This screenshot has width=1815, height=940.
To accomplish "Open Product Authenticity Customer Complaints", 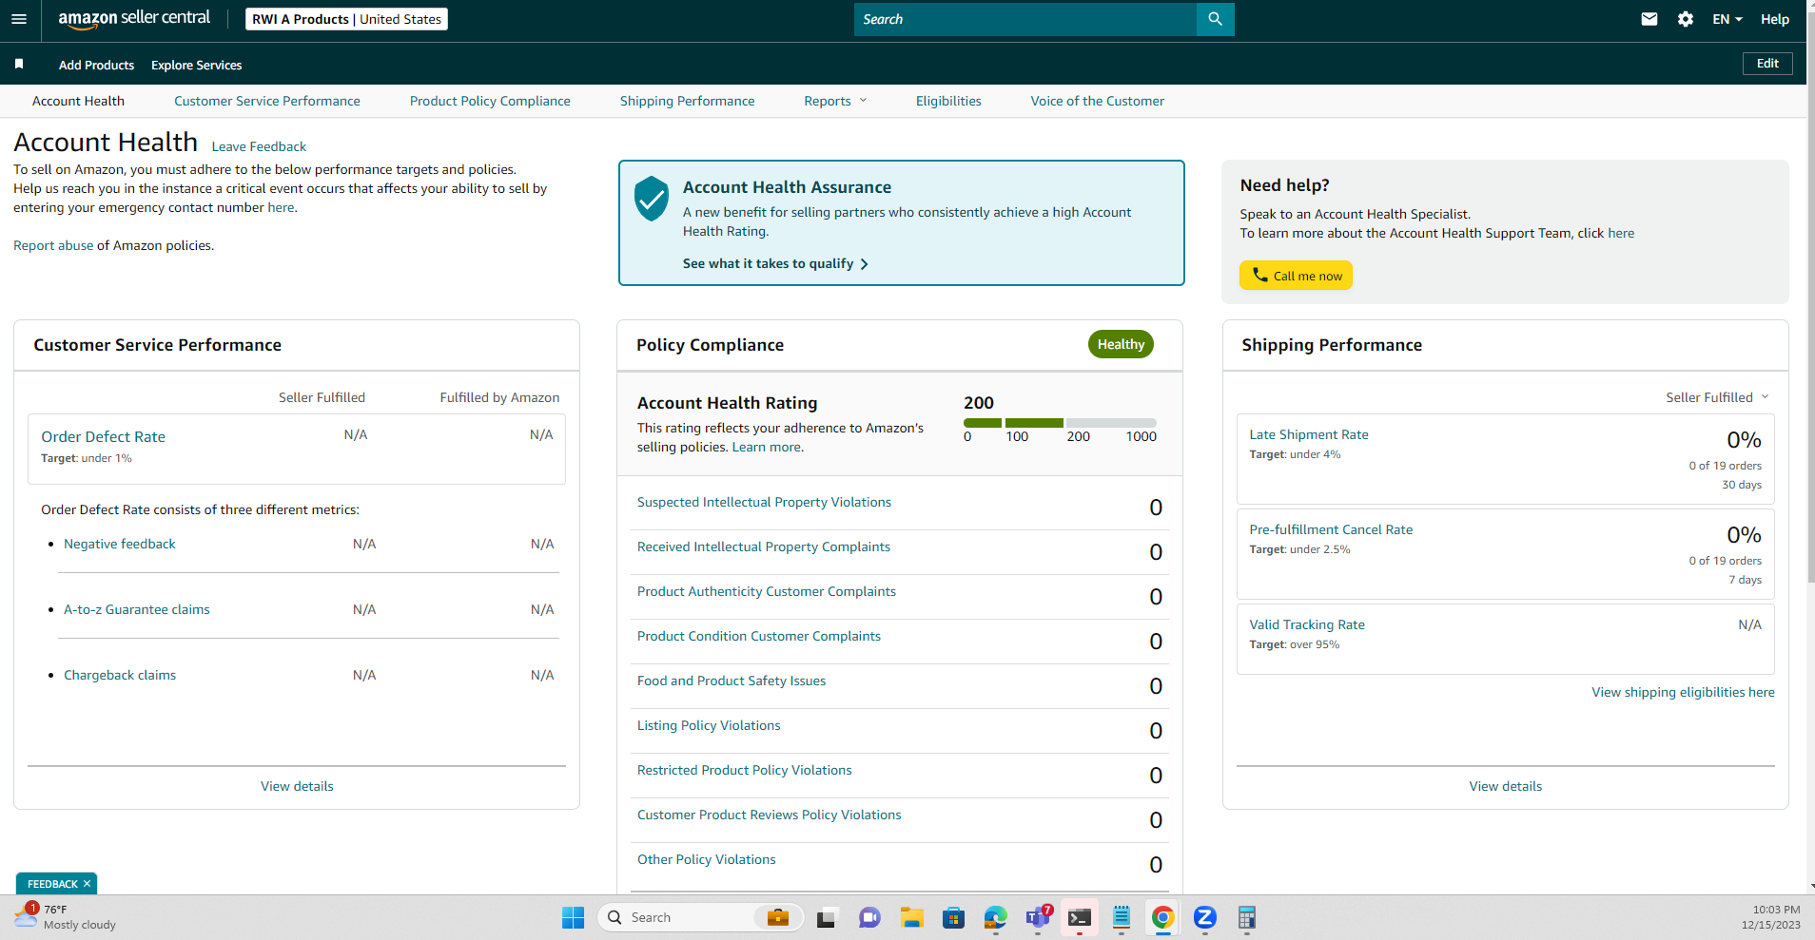I will click(x=767, y=591).
